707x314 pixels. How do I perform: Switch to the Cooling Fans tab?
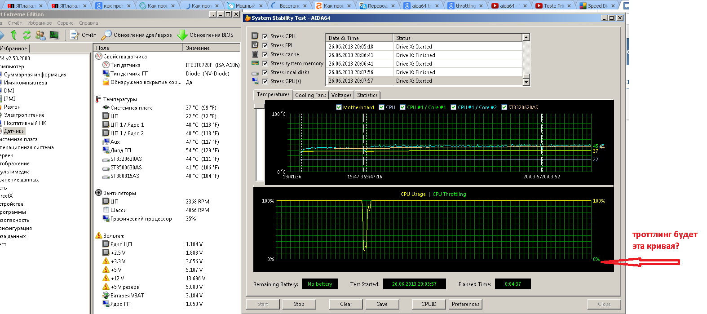310,95
